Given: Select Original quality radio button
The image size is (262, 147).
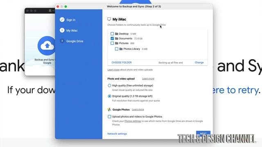Looking at the screenshot, I should (x=109, y=96).
